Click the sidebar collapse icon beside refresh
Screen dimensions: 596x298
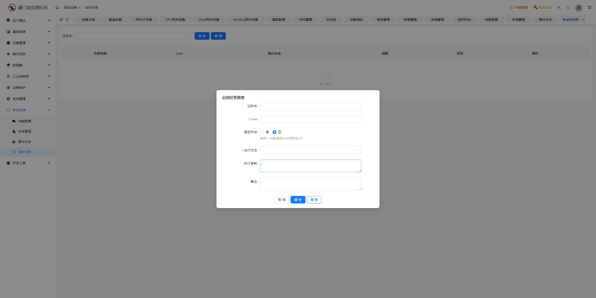(61, 19)
